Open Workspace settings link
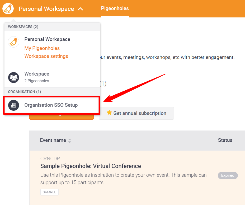Viewport: 245px width, 205px height. (x=46, y=56)
